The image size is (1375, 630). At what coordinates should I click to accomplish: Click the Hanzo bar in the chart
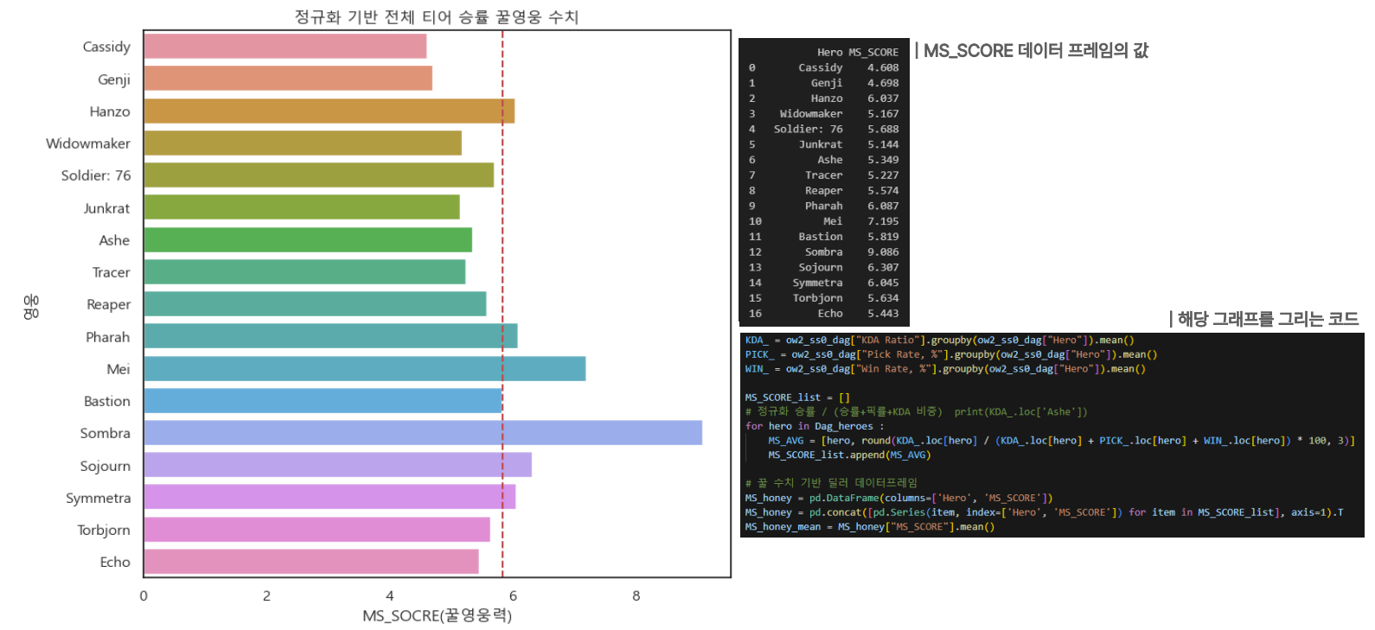click(329, 111)
